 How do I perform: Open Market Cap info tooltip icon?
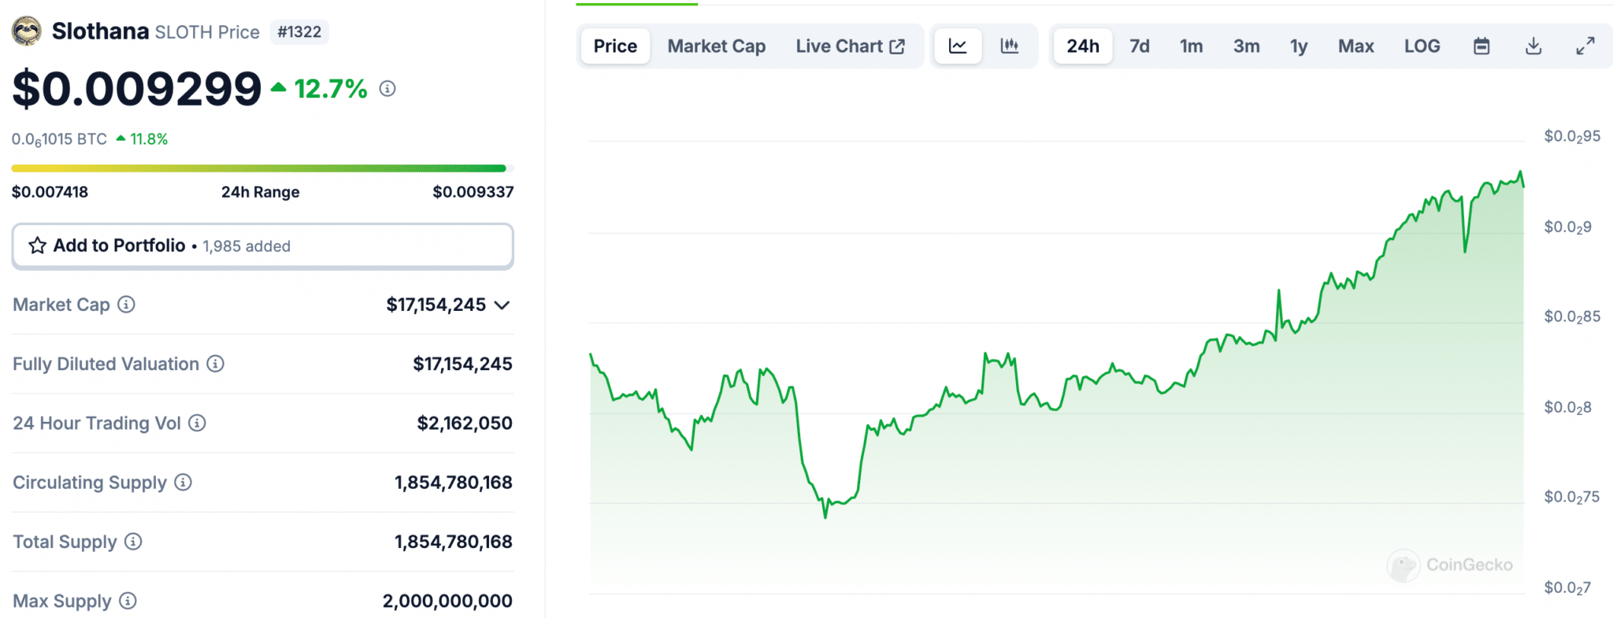126,305
